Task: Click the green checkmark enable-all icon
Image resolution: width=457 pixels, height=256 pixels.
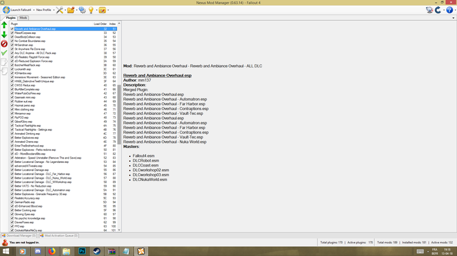Action: (4, 53)
